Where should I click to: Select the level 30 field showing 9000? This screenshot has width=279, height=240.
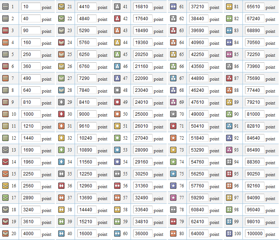pos(87,114)
